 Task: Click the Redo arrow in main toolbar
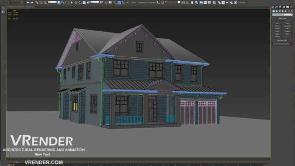[32, 3]
